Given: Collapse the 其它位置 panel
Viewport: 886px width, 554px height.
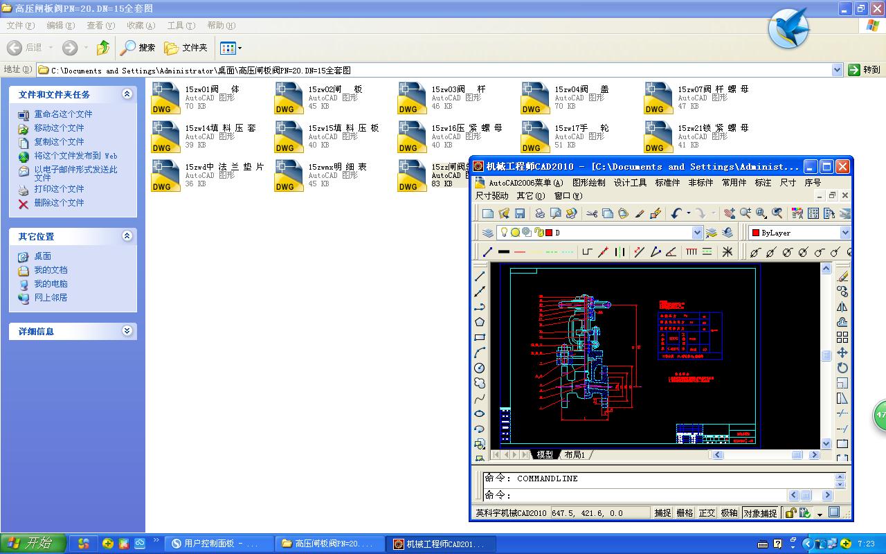Looking at the screenshot, I should (127, 236).
